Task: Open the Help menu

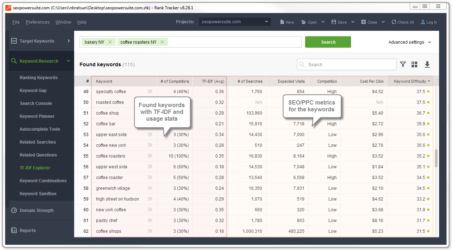Action: coord(82,22)
